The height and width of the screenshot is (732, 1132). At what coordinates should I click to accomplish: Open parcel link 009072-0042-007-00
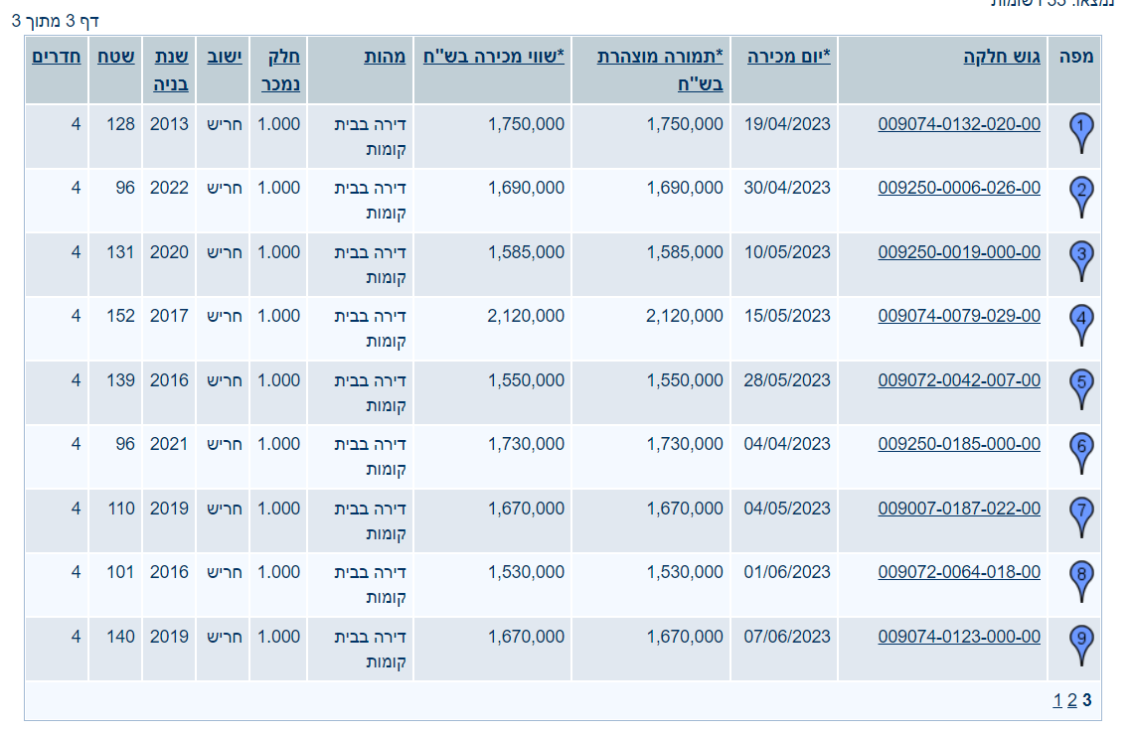pyautogui.click(x=959, y=380)
